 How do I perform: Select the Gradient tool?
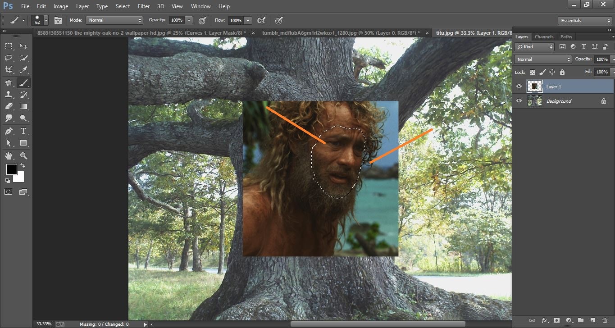[23, 106]
